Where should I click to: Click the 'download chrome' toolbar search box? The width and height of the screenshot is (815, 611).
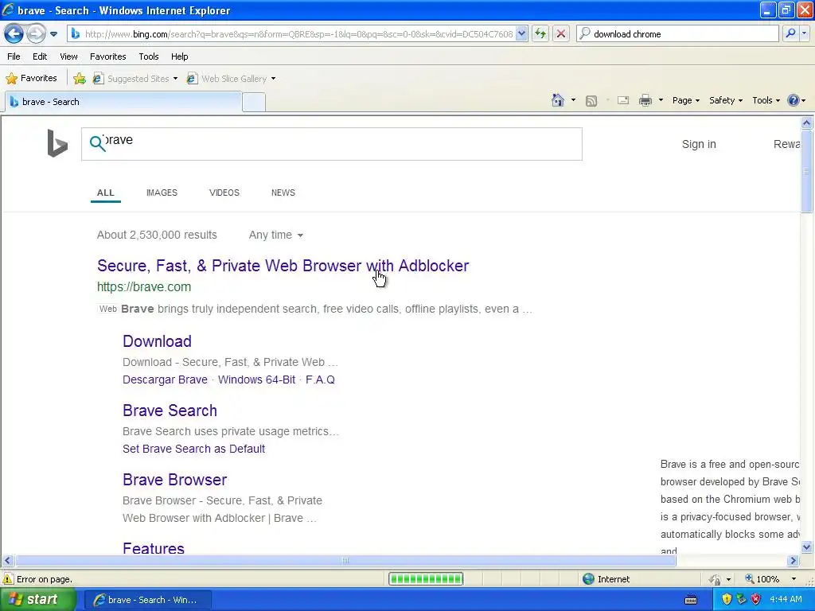(678, 34)
